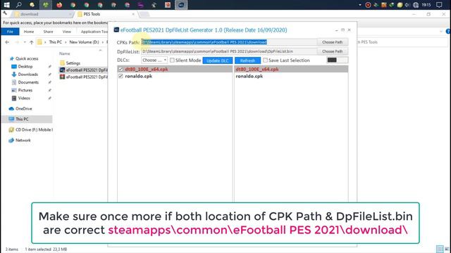Viewport: 451px width, 253px height.
Task: Select the PES Tools Explorer tab
Action: [x=106, y=14]
